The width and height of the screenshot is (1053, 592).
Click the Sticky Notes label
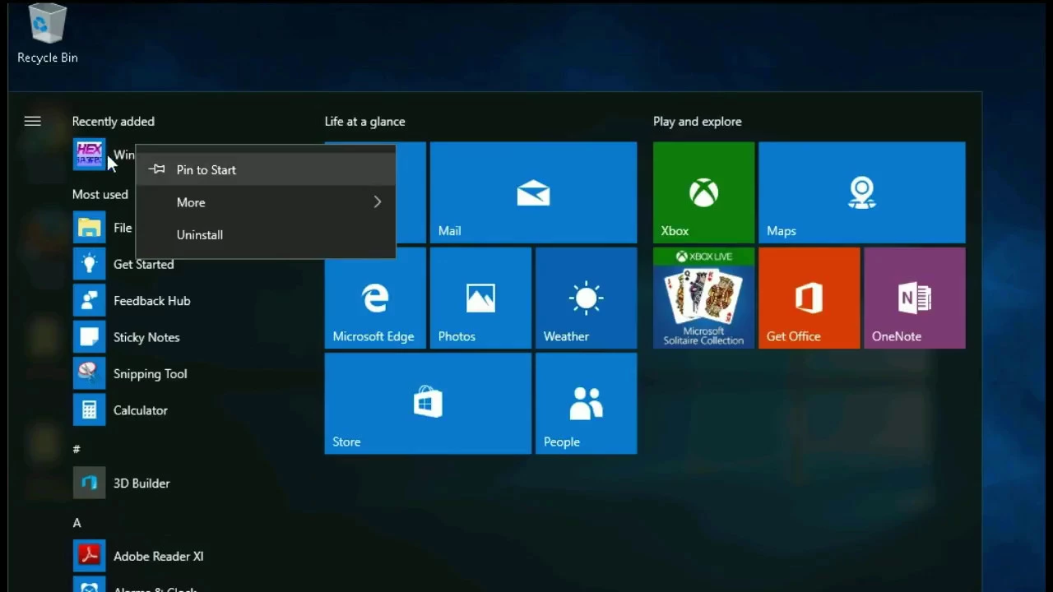click(x=146, y=337)
